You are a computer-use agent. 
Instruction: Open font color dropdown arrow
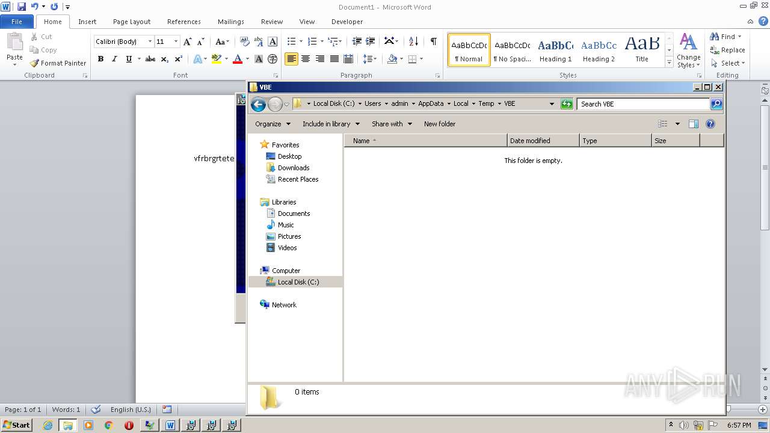247,59
